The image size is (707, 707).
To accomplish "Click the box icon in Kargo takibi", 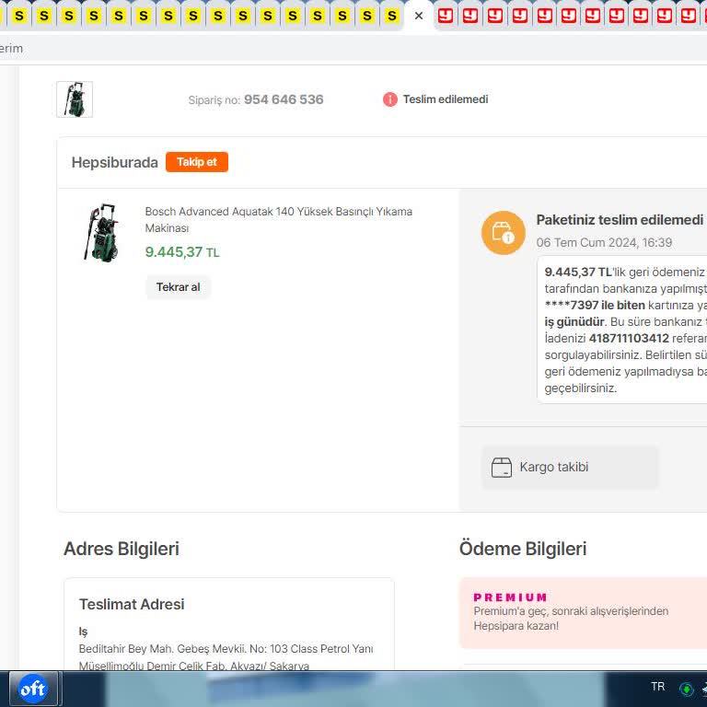I will pos(502,468).
